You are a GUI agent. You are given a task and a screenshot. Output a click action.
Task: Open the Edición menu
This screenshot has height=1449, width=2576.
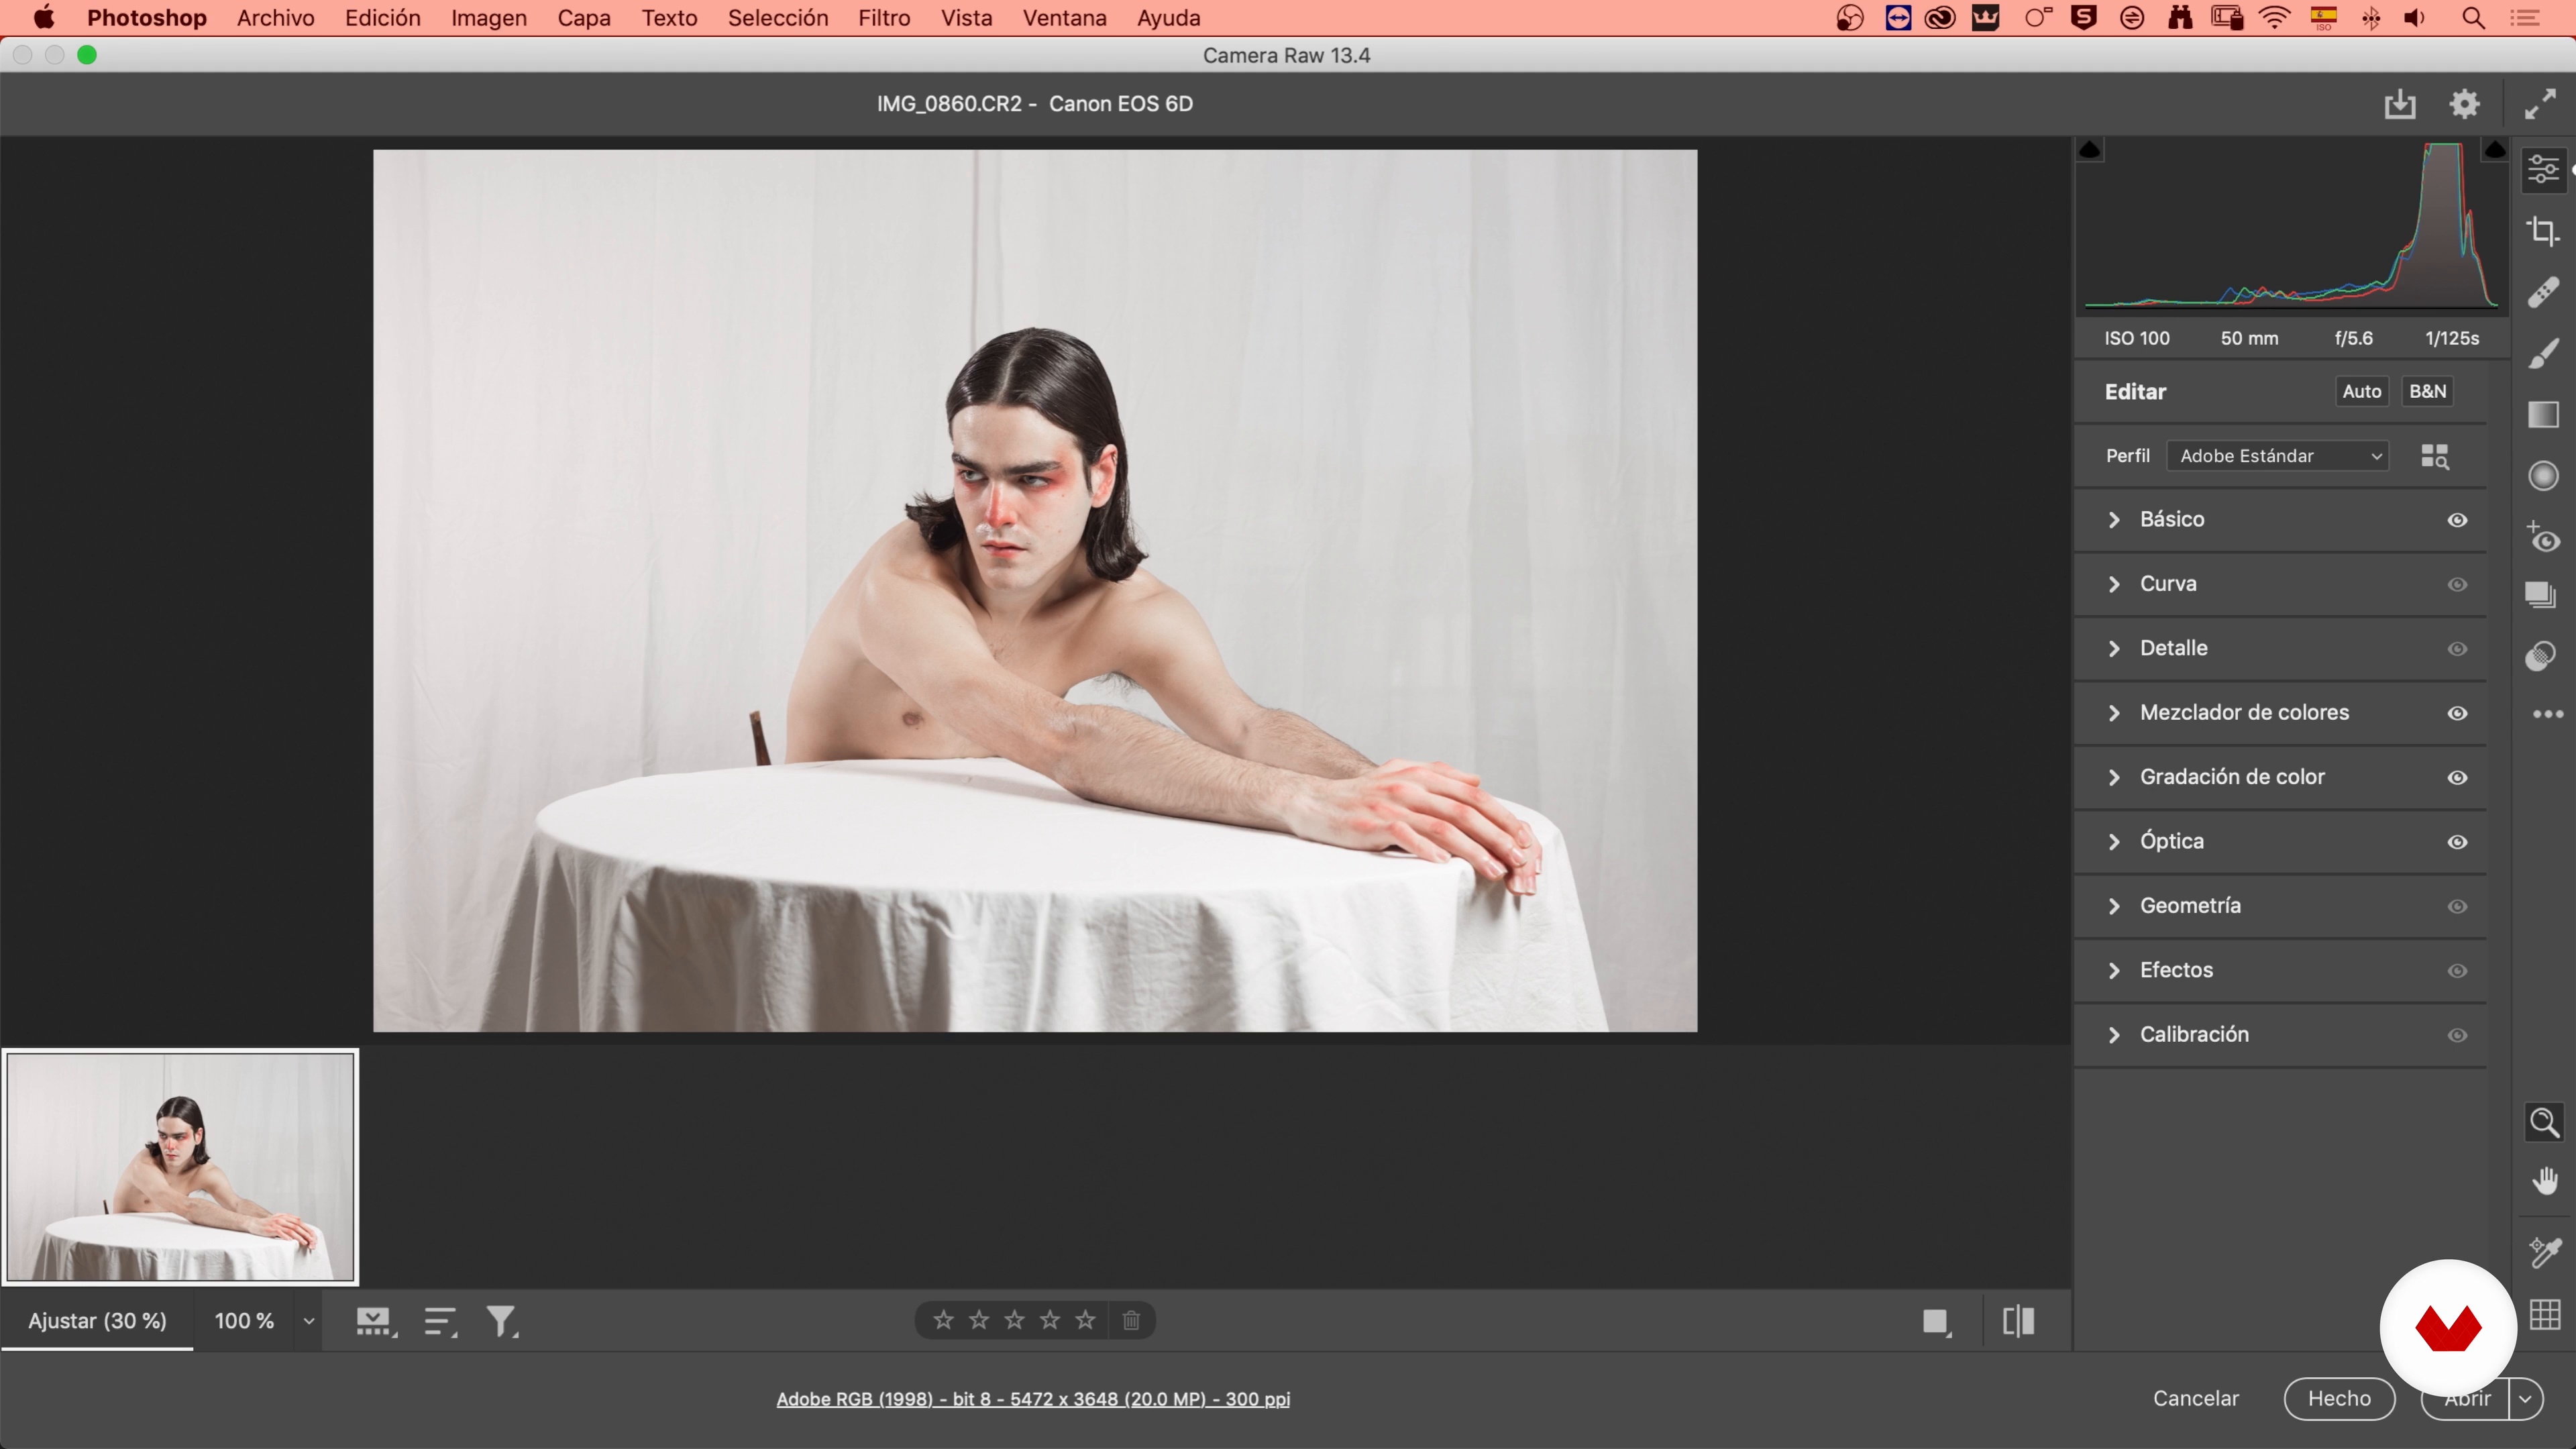pyautogui.click(x=383, y=18)
